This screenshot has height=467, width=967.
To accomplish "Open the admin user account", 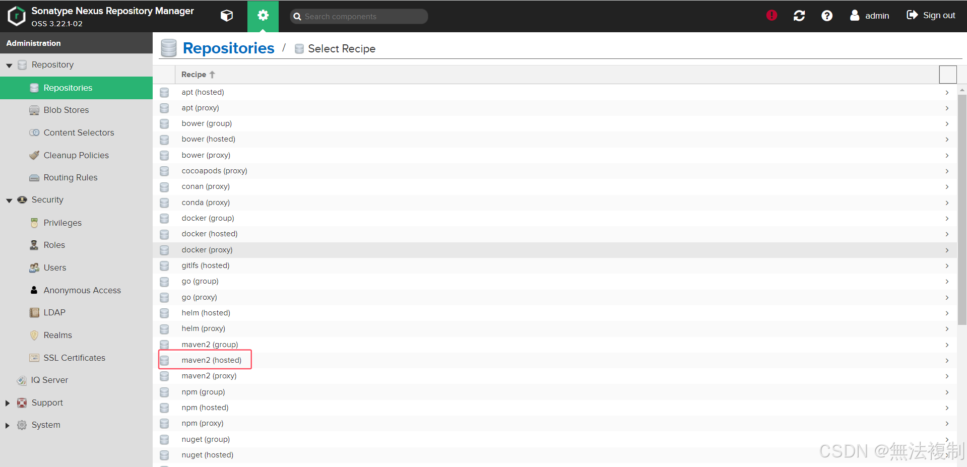I will [869, 16].
